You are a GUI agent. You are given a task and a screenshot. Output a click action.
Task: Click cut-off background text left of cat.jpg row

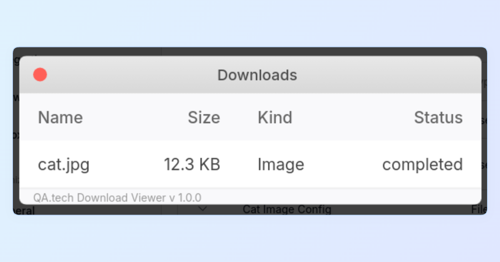(16, 180)
